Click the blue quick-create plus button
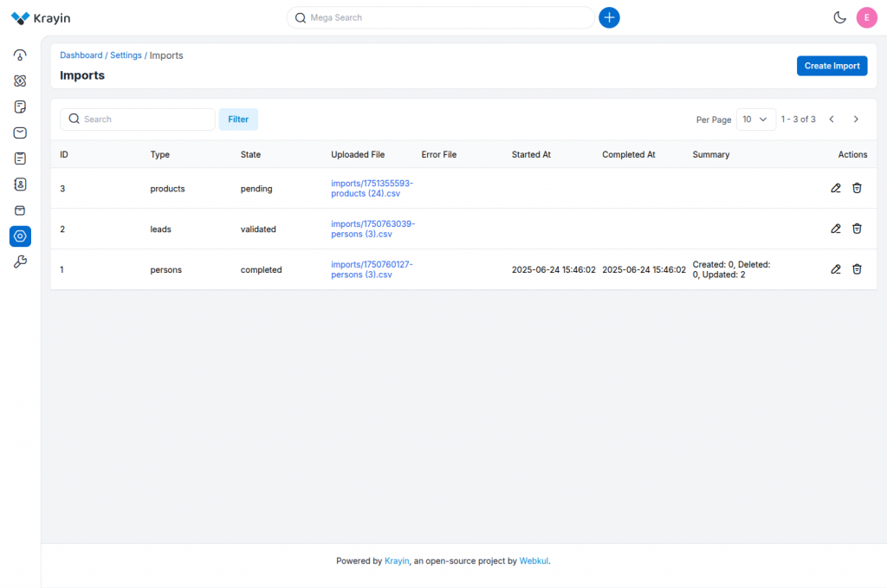This screenshot has height=588, width=887. click(x=609, y=17)
